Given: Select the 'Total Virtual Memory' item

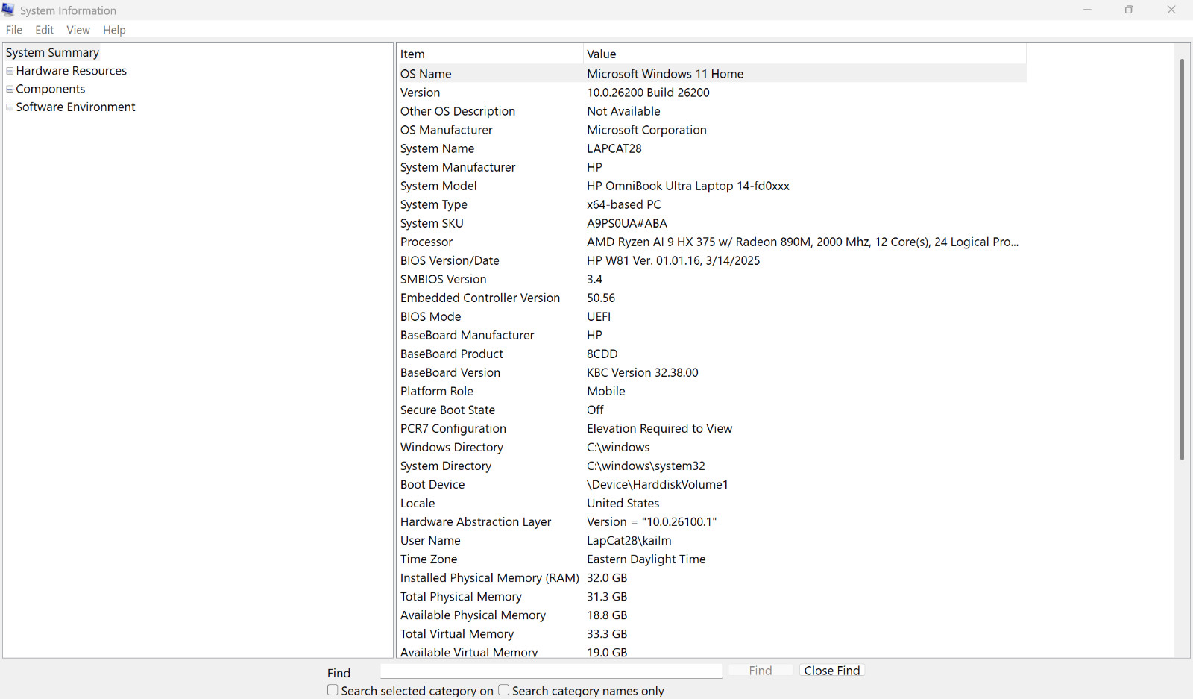Looking at the screenshot, I should coord(457,633).
